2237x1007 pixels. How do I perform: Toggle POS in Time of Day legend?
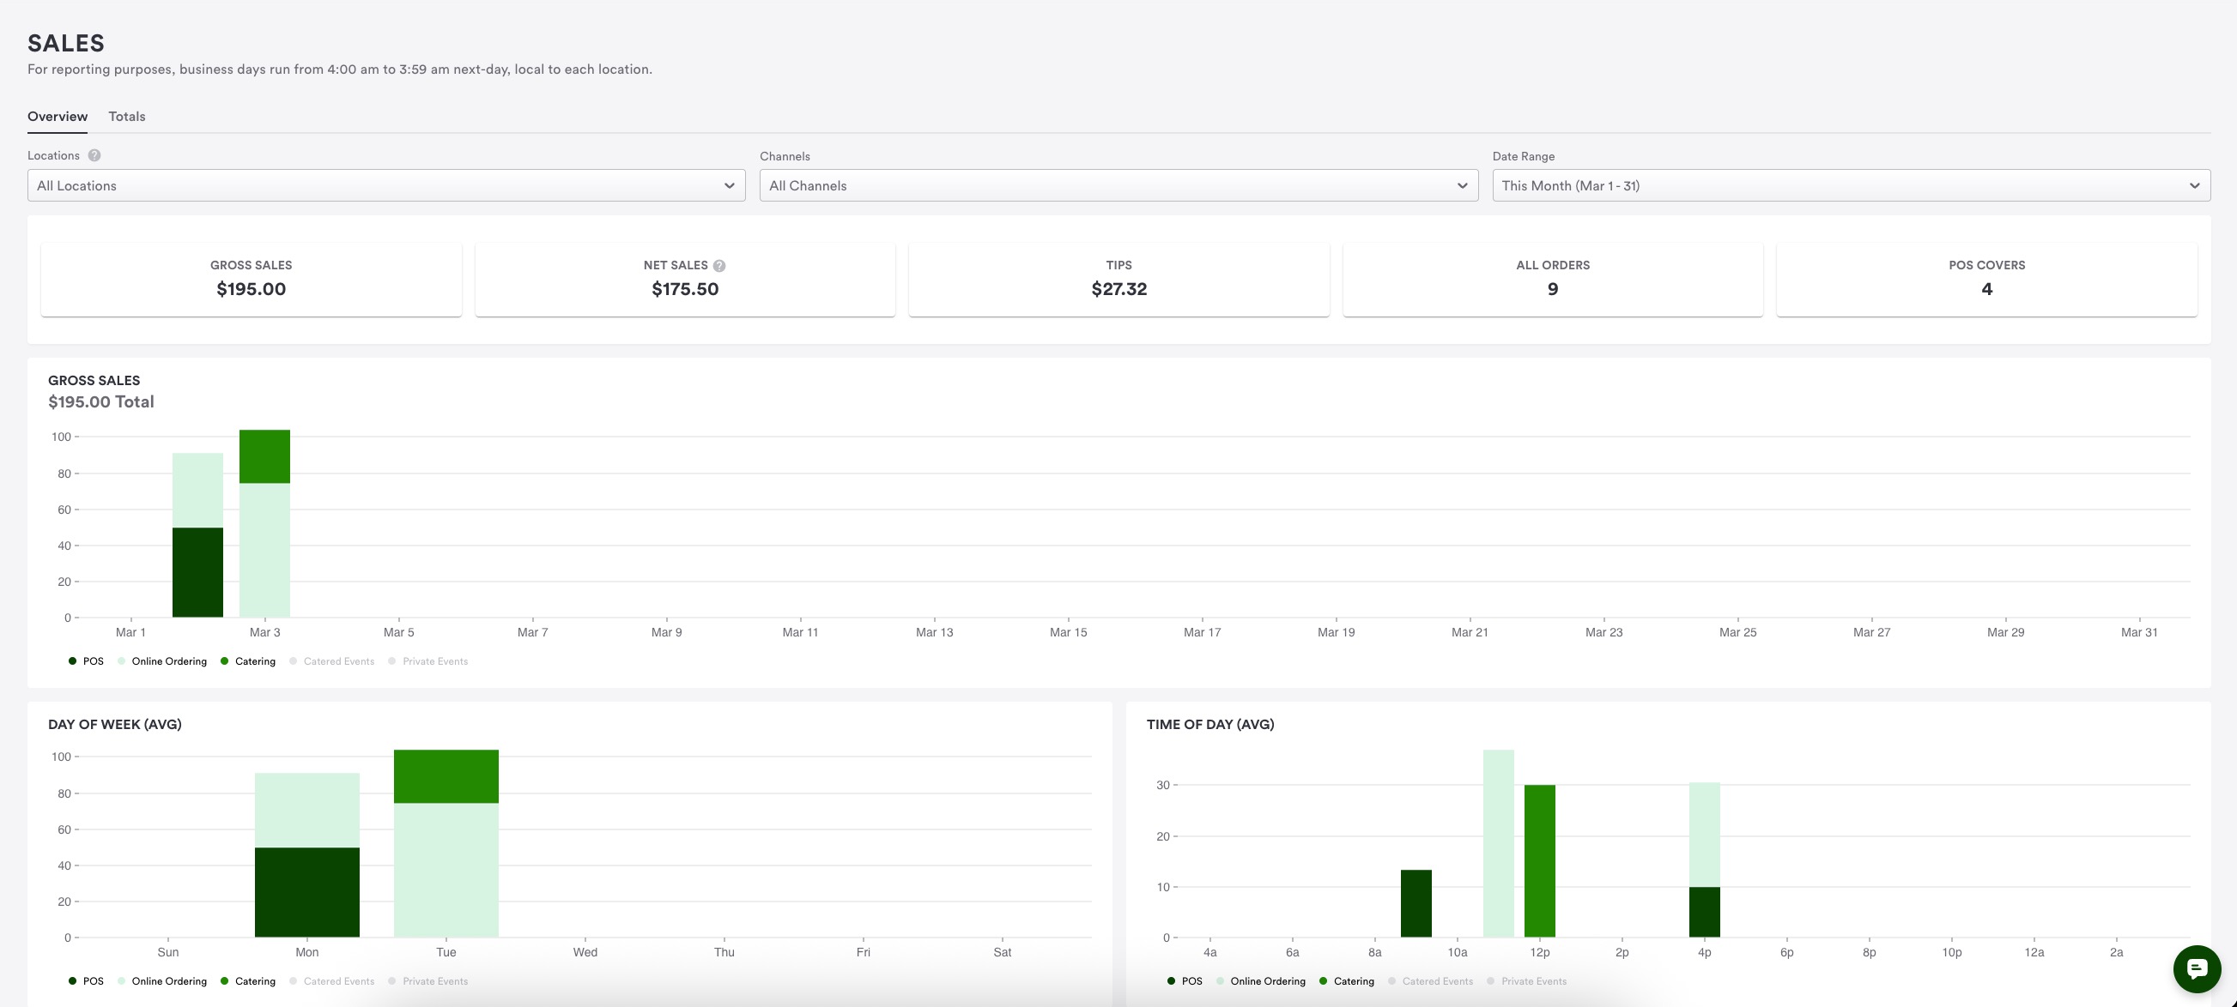1185,982
